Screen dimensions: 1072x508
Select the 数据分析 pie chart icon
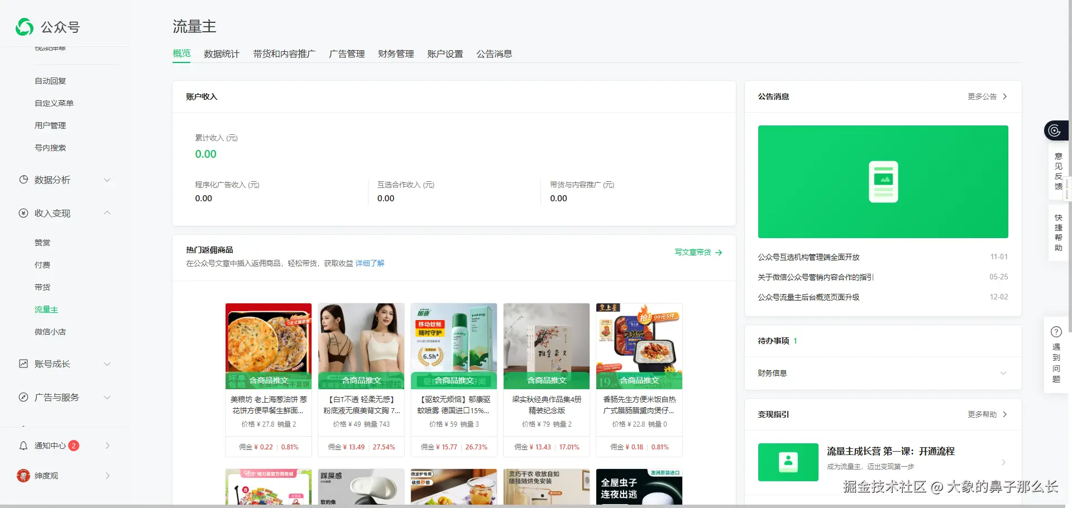pyautogui.click(x=23, y=180)
